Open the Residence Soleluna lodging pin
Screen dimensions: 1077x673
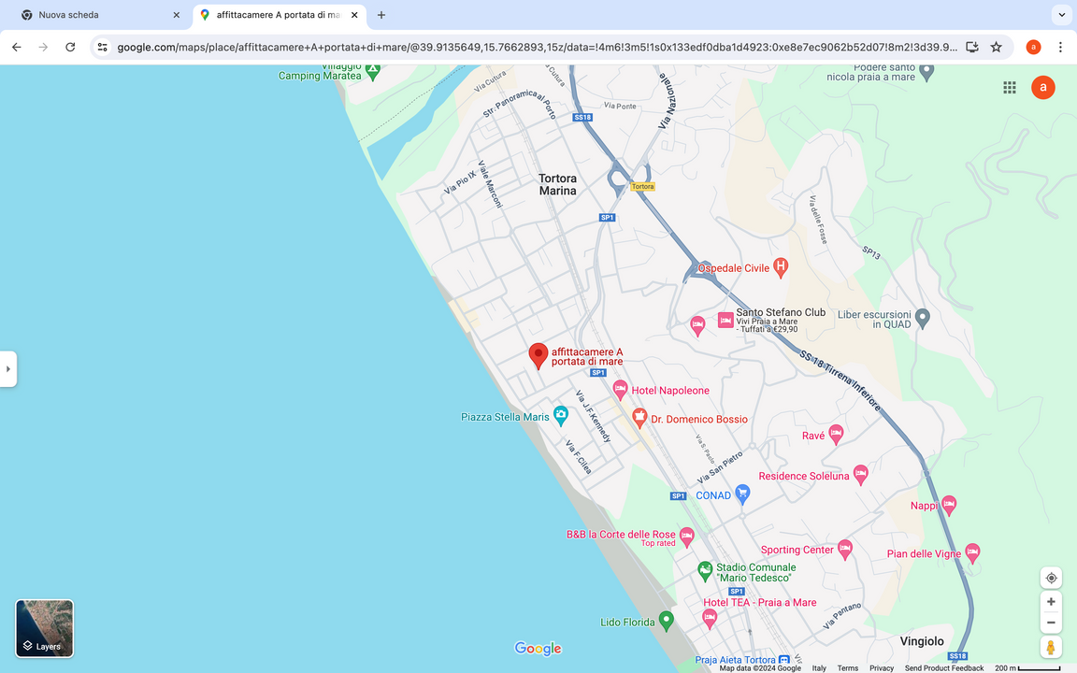pos(861,475)
